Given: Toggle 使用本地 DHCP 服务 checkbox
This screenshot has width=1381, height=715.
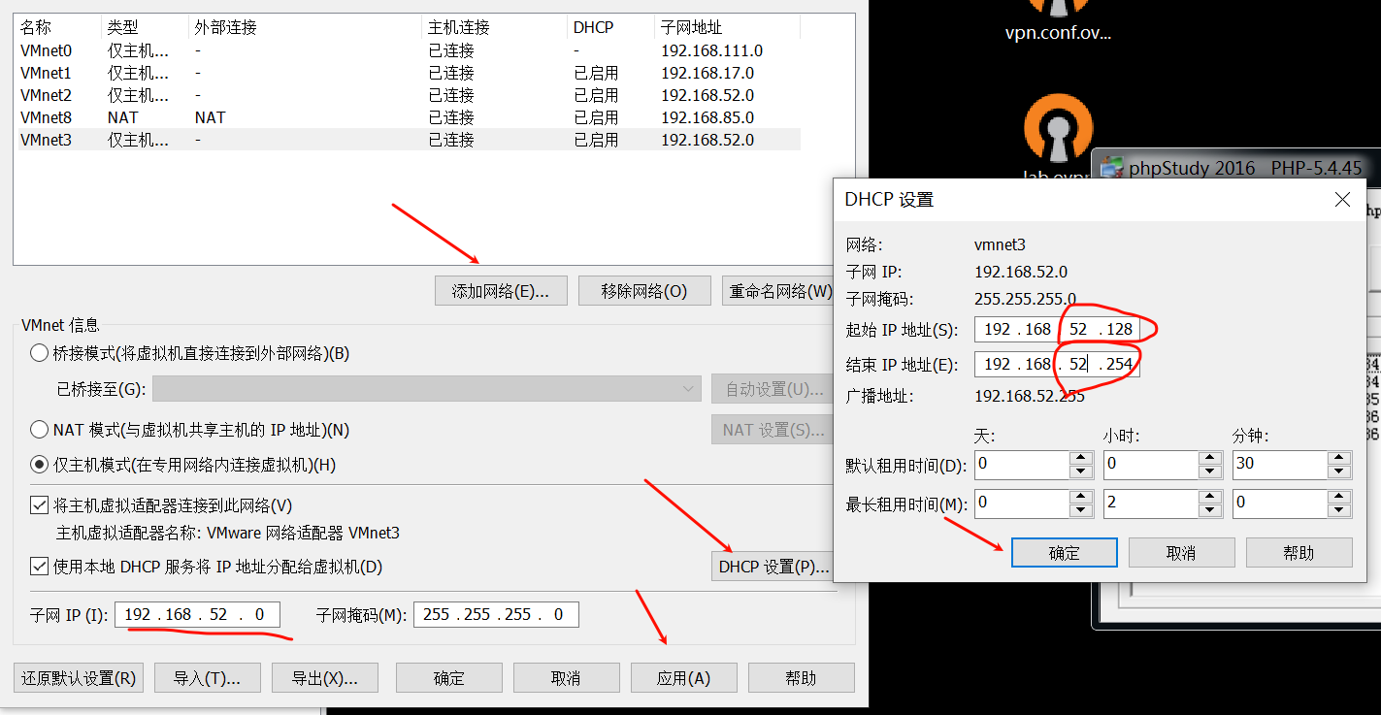Looking at the screenshot, I should (x=40, y=566).
